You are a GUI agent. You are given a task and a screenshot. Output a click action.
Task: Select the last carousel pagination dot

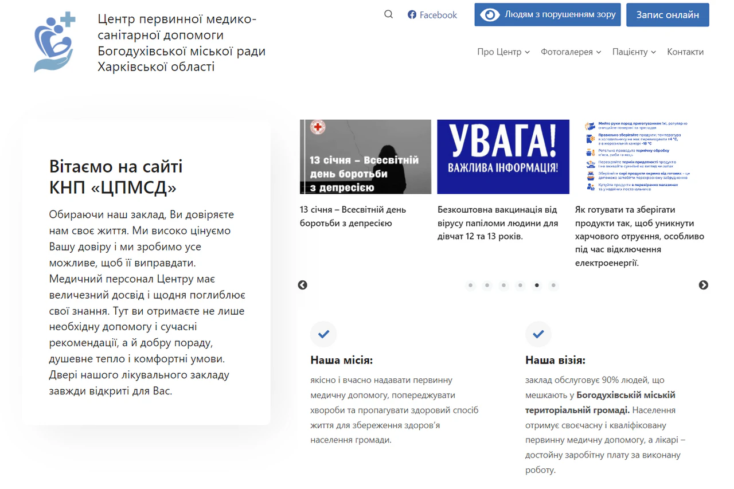(553, 285)
